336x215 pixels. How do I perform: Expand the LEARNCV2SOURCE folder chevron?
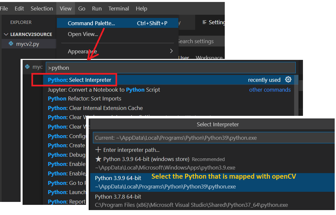(6, 34)
